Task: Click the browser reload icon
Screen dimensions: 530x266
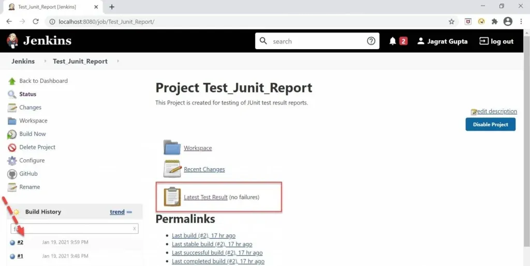Action: [36, 22]
